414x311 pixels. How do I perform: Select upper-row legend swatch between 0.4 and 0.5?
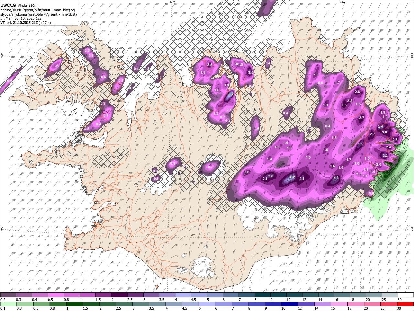(x=40, y=295)
